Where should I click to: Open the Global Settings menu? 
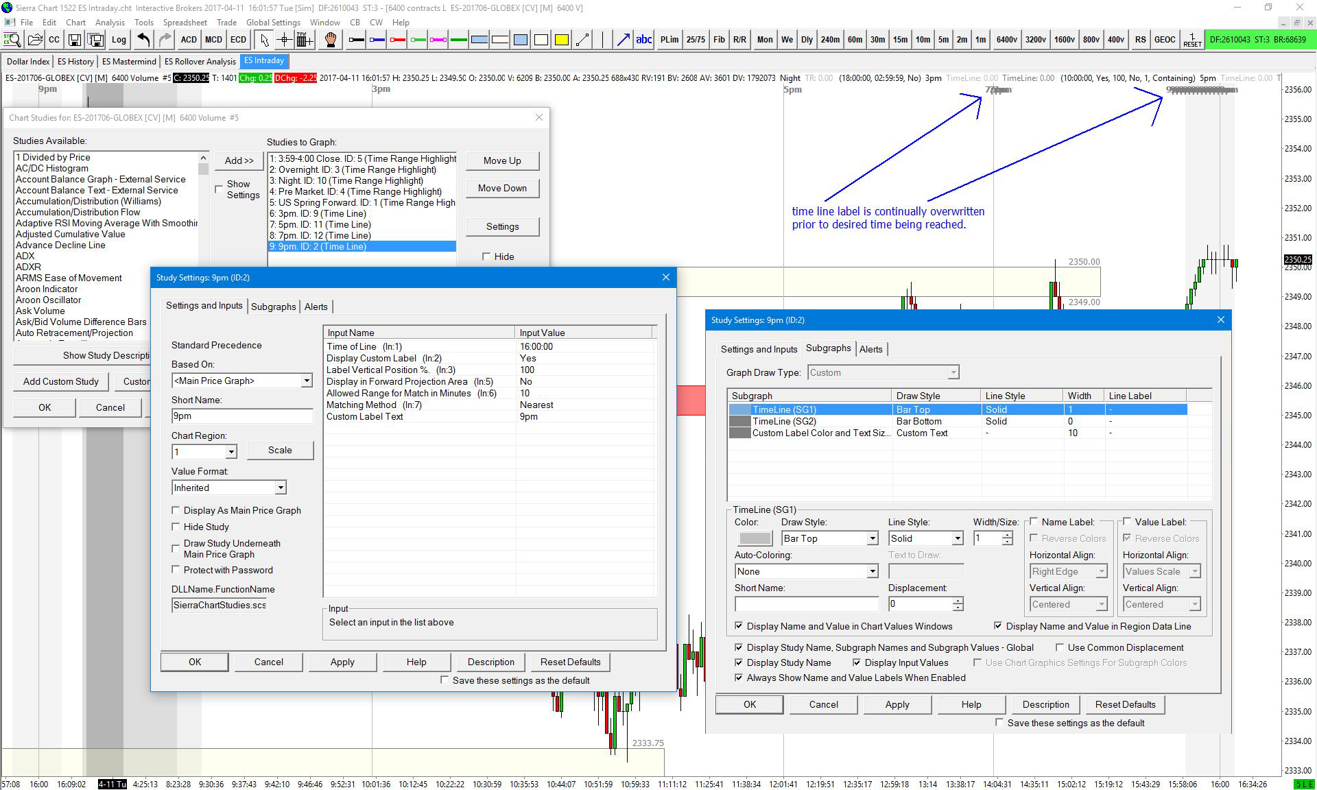pyautogui.click(x=273, y=22)
